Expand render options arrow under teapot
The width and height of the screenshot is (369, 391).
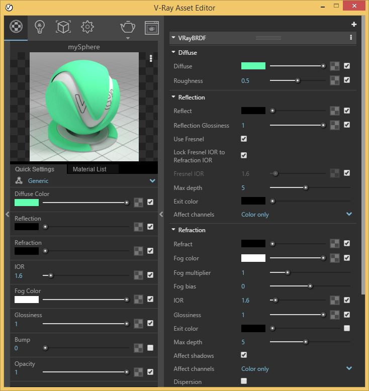point(128,38)
